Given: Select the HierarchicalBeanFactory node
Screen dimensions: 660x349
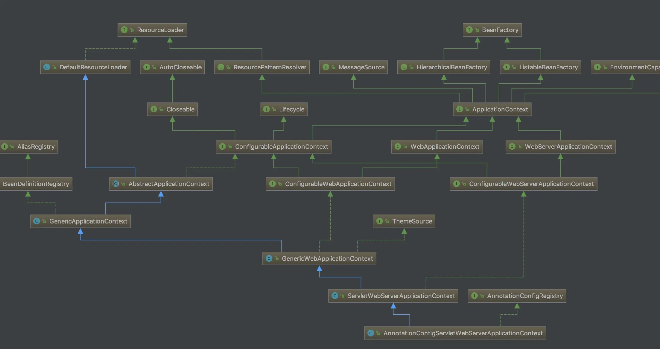Looking at the screenshot, I should (x=451, y=67).
